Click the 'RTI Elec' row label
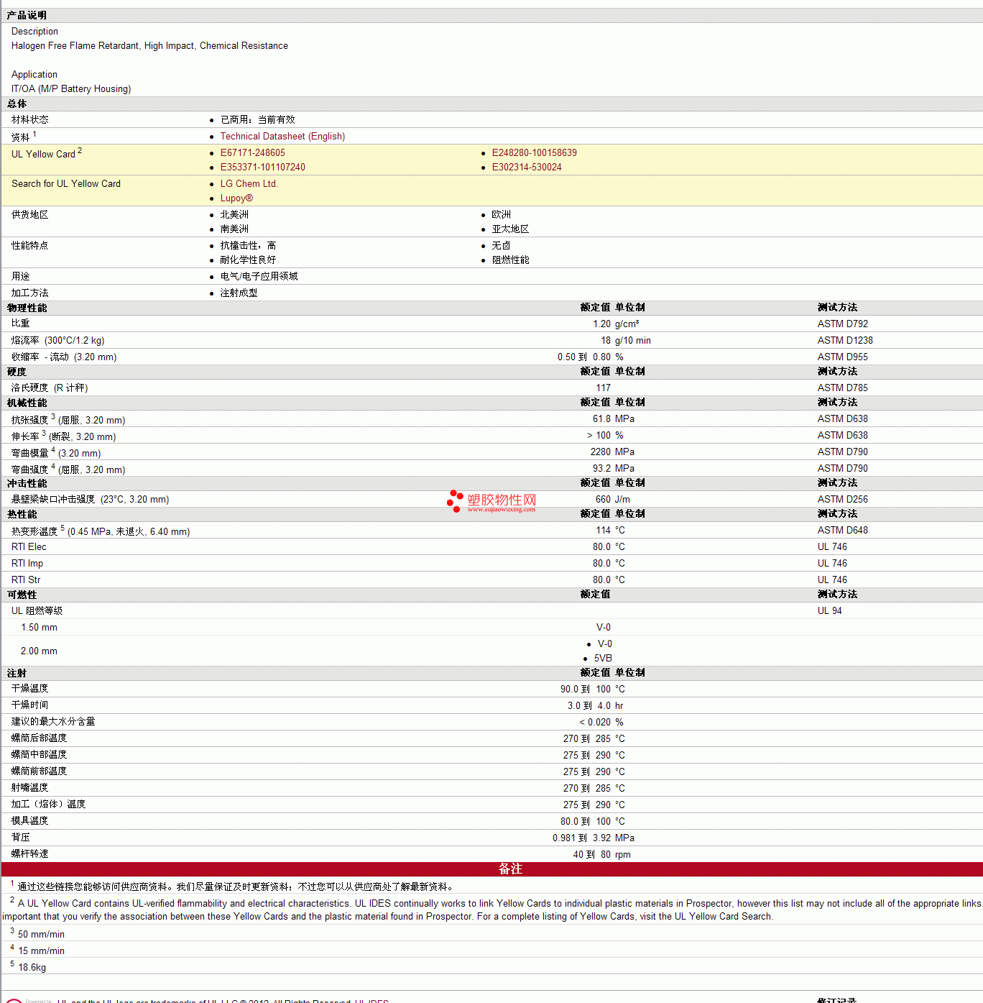This screenshot has height=1003, width=983. pyautogui.click(x=29, y=547)
